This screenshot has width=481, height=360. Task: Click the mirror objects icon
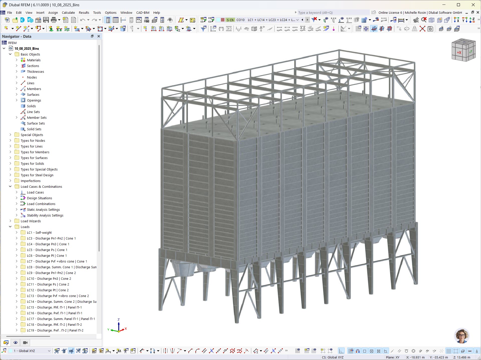click(414, 29)
